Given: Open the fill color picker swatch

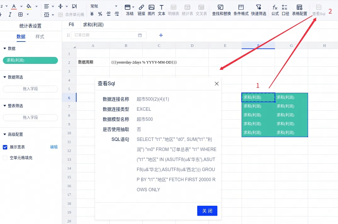Looking at the screenshot, I should coord(29,6).
